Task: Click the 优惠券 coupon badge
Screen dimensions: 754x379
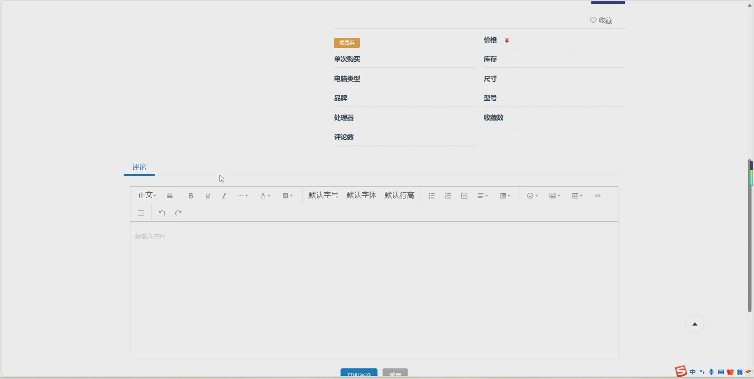Action: click(x=347, y=42)
